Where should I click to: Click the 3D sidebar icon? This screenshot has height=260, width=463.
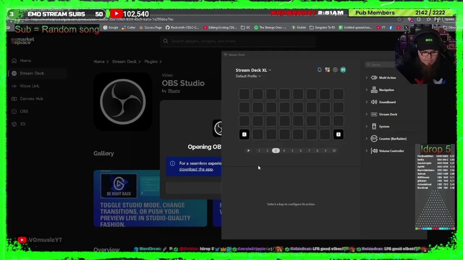(x=14, y=124)
